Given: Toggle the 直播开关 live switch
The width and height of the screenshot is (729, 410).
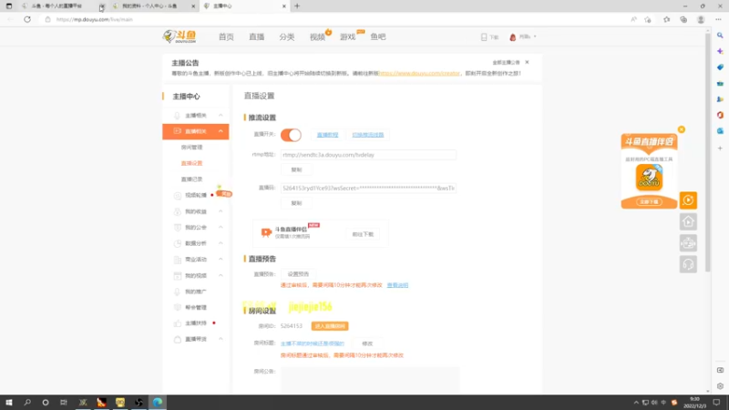Looking at the screenshot, I should click(291, 135).
